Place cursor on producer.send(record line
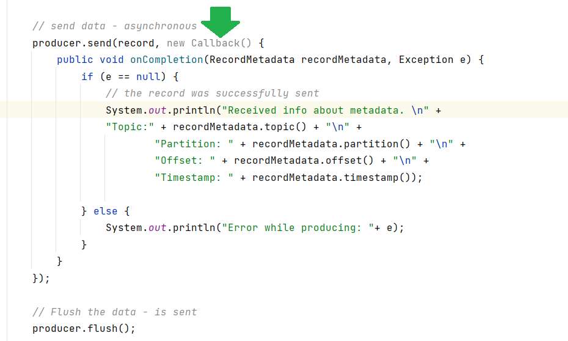Image resolution: width=568 pixels, height=341 pixels. tap(148, 43)
